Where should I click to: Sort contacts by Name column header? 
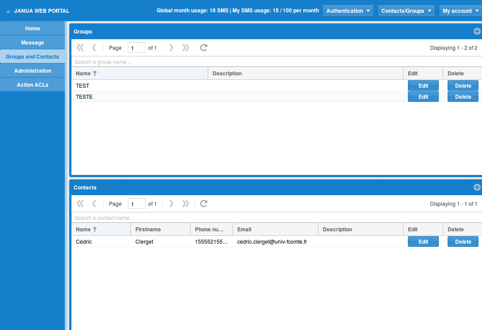[101, 229]
